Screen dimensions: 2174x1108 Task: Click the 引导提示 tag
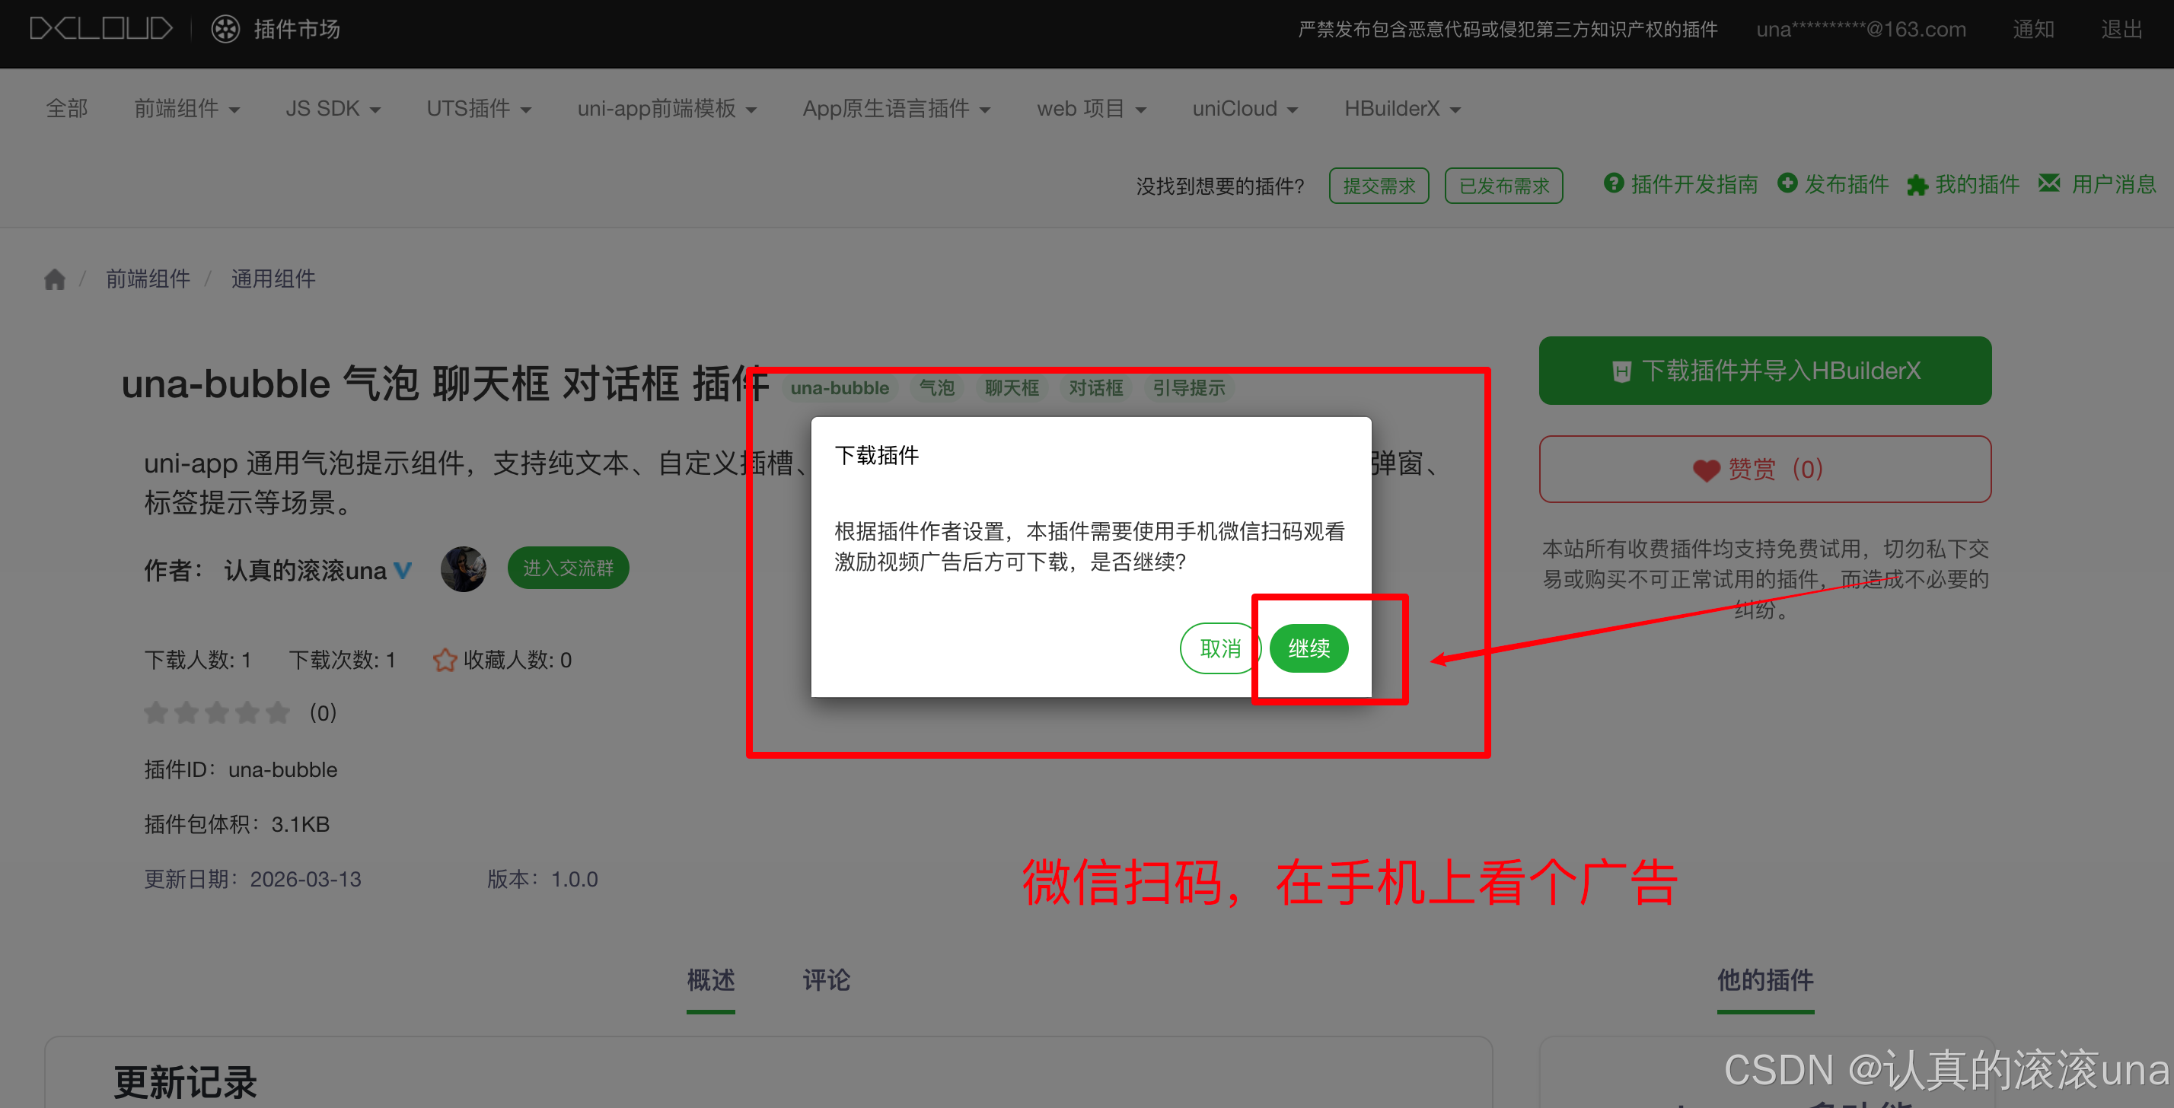click(1188, 388)
